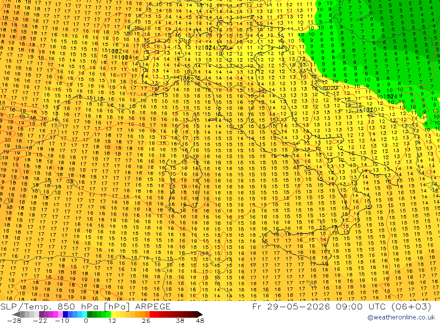Click the dark blue swatch in the temperature legend

coord(65,314)
